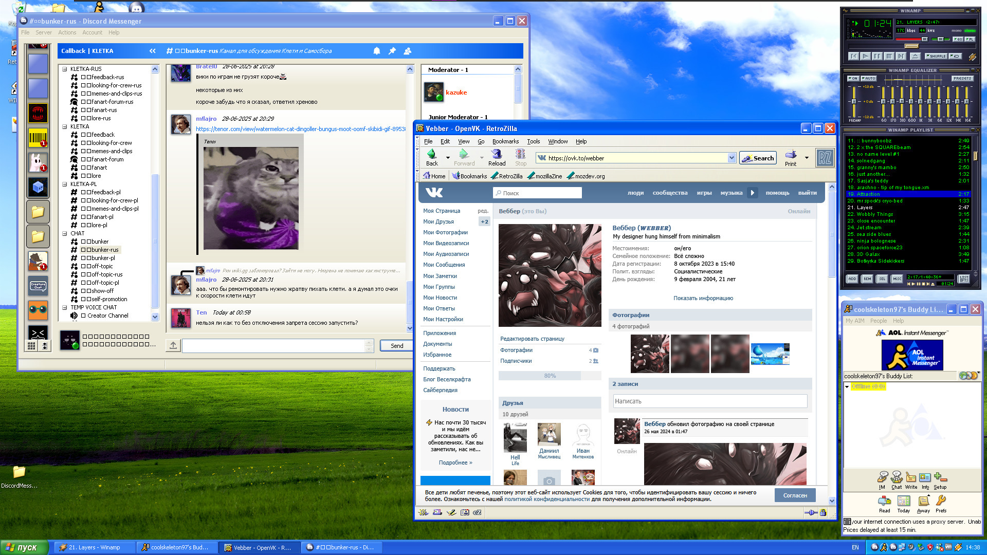This screenshot has width=987, height=555.
Task: Open the Bookmarks menu in RetroZilla
Action: [x=505, y=141]
